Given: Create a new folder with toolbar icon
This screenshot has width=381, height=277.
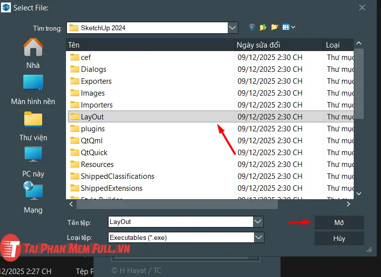Looking at the screenshot, I should [274, 27].
